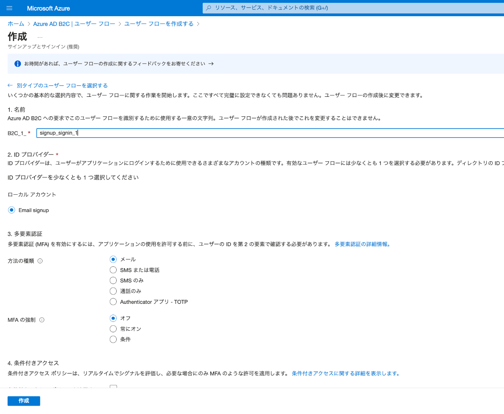Image resolution: width=504 pixels, height=414 pixels.
Task: Open Azure AD B2C | ユーザー フロー breadcrumb
Action: (x=74, y=24)
